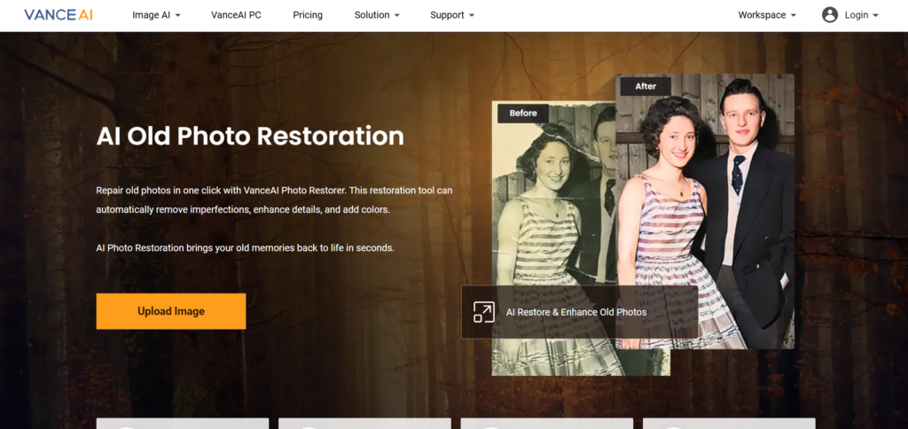Screen dimensions: 908x429
Task: Click the Before label badge
Action: [523, 113]
